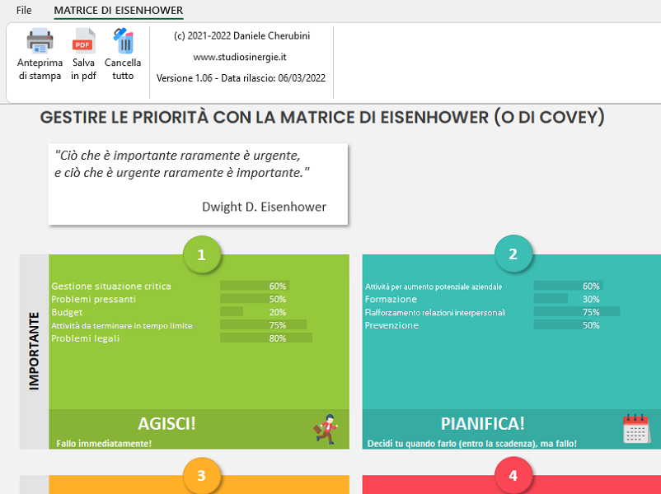This screenshot has width=661, height=494.
Task: Open the File menu
Action: pos(24,10)
